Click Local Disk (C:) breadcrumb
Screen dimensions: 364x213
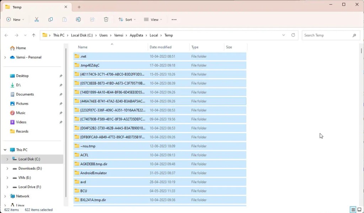click(82, 35)
